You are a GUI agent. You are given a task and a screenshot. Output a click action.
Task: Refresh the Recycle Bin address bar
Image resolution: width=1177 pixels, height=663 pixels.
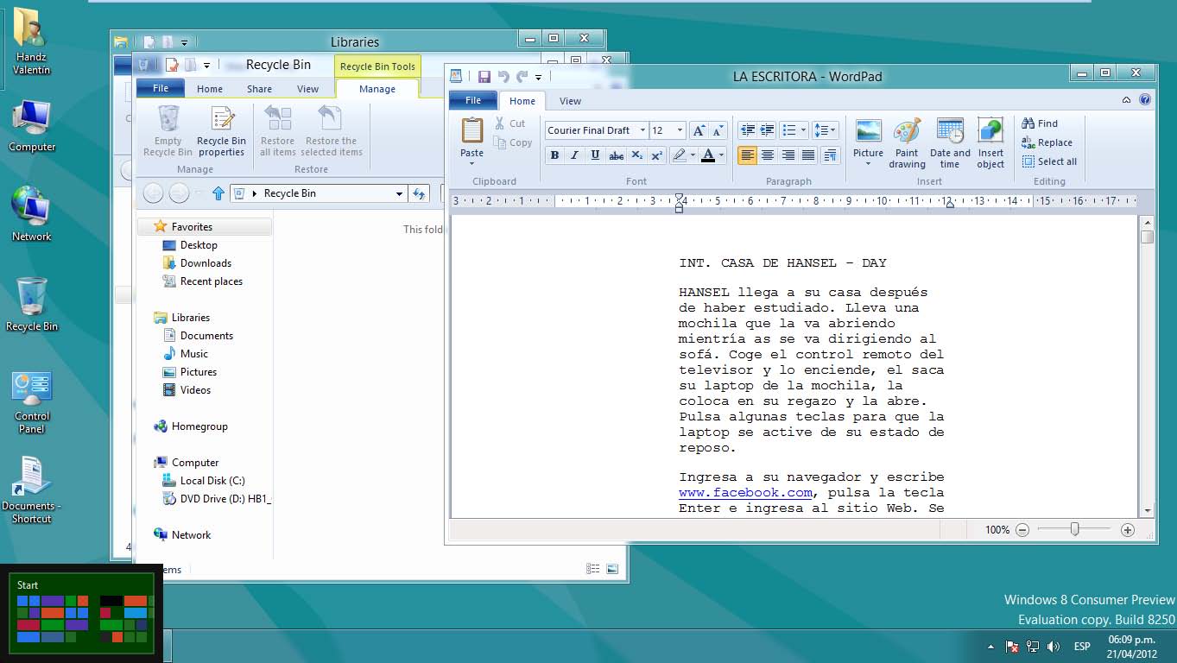click(x=420, y=193)
